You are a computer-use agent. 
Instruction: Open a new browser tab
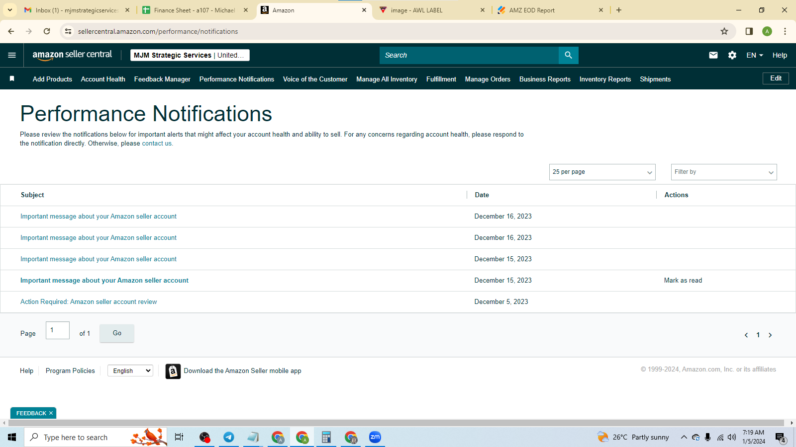point(619,10)
